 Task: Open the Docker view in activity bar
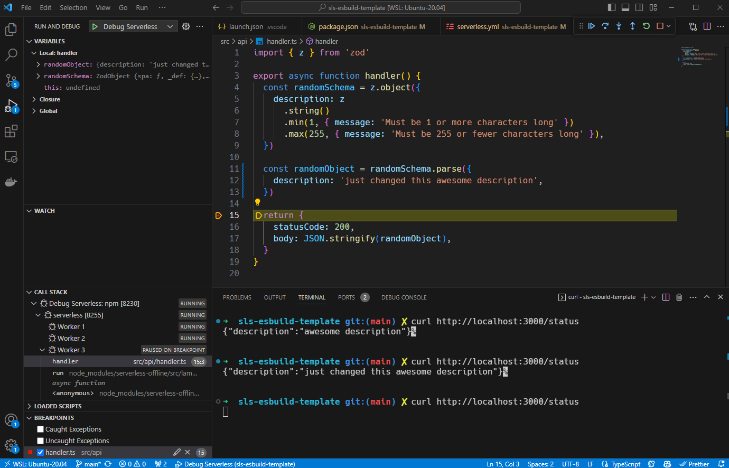click(x=11, y=182)
